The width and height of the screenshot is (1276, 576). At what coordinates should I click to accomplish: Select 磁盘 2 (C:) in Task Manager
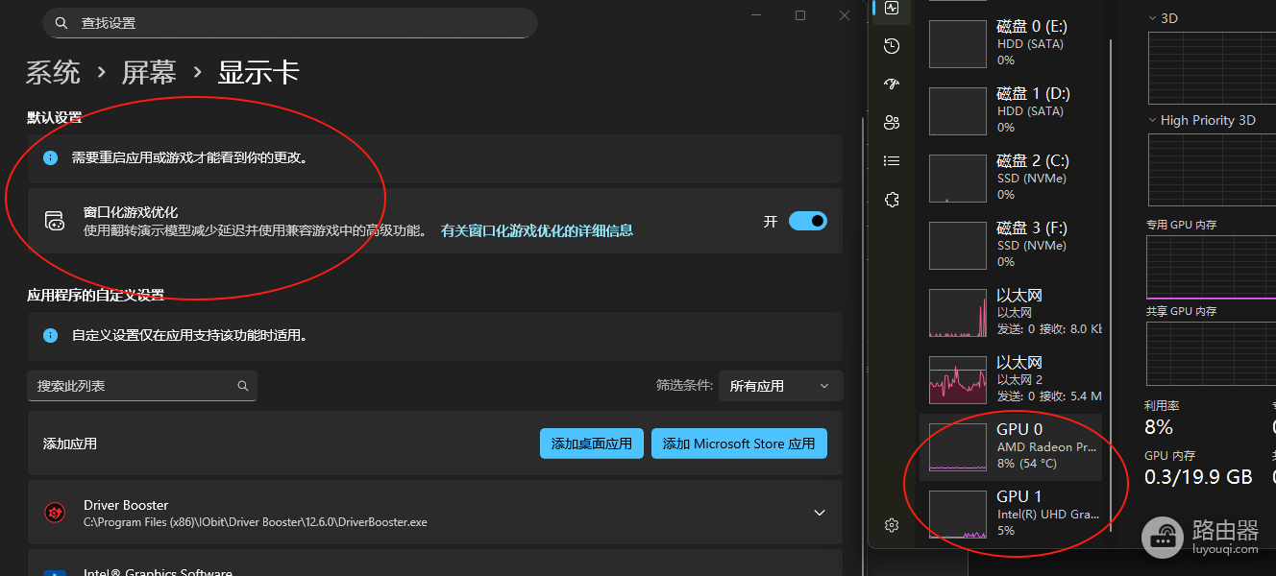(x=1012, y=178)
